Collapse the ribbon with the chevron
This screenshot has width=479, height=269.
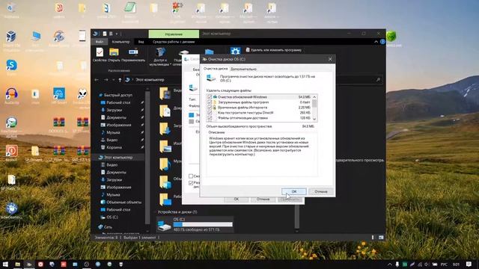pos(376,42)
